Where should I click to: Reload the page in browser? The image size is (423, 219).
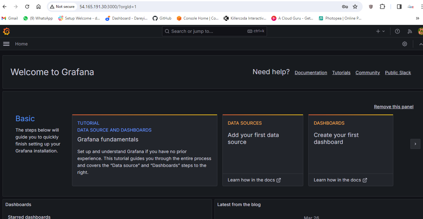(27, 7)
